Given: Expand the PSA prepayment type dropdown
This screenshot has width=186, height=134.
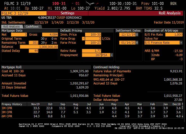Looking at the screenshot, I should (111, 55).
